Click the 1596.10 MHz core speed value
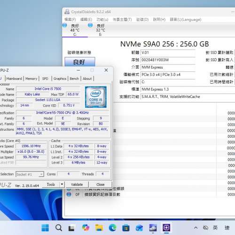The width and height of the screenshot is (235, 235). tap(31, 146)
